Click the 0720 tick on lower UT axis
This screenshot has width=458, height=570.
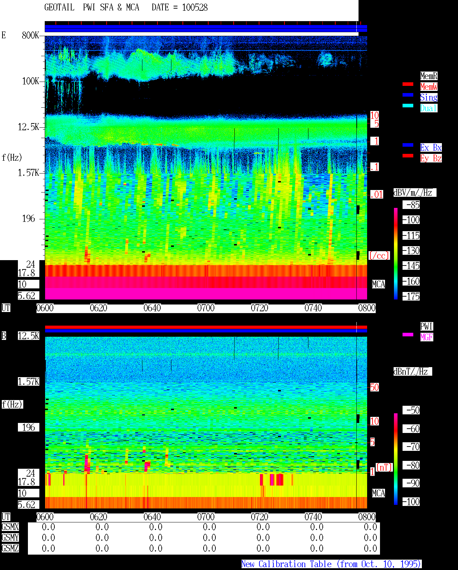pyautogui.click(x=259, y=517)
